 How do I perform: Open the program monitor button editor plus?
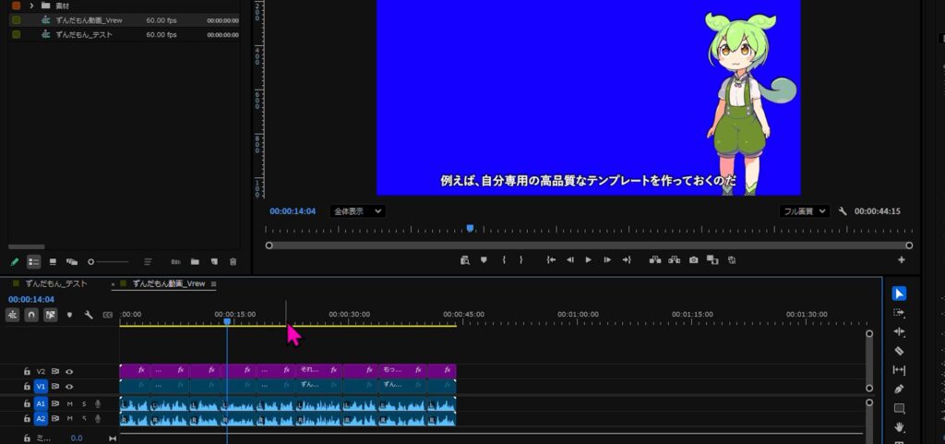(902, 260)
